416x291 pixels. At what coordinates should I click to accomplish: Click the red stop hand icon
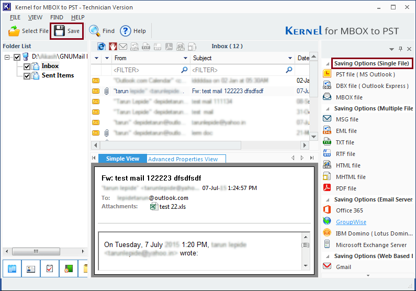113,47
